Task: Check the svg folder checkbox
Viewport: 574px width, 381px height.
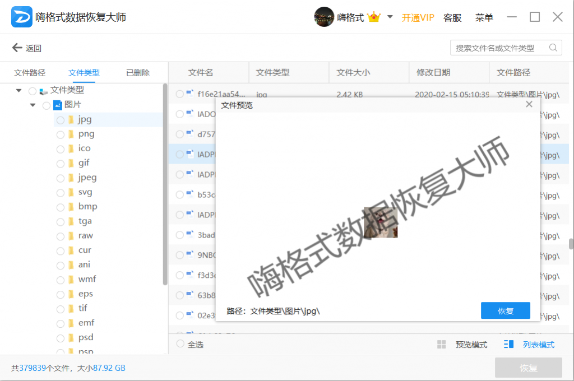Action: (x=61, y=193)
